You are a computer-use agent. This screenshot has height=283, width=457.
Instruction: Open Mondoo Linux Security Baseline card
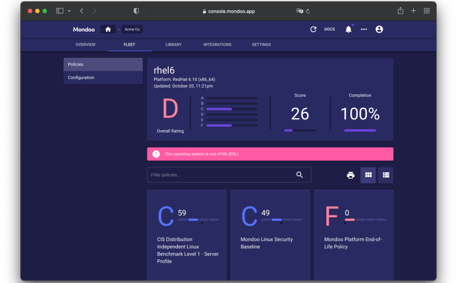pyautogui.click(x=270, y=235)
